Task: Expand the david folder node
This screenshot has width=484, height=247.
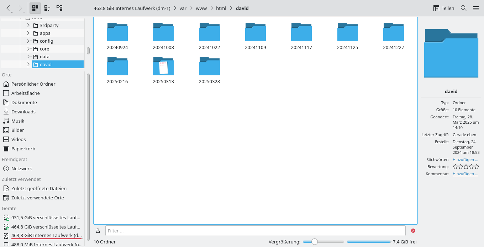Action: coord(28,65)
